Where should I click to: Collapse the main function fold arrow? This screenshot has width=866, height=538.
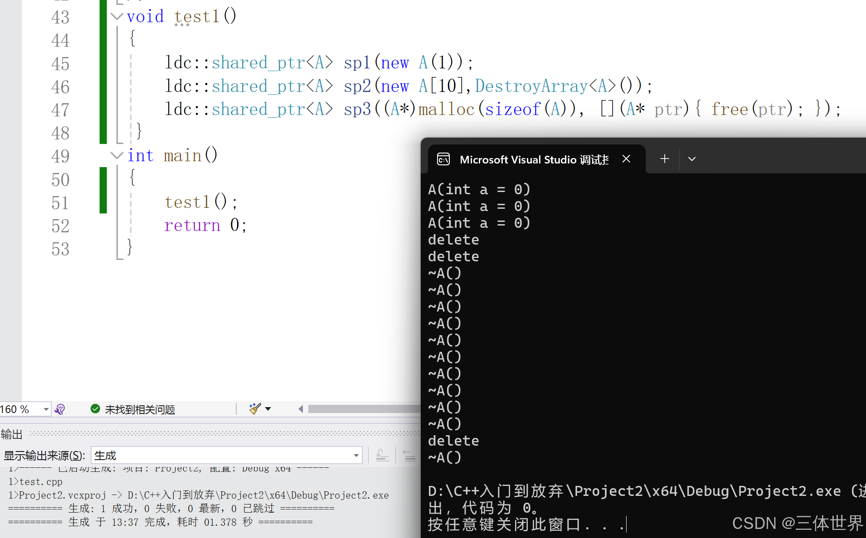pos(117,156)
